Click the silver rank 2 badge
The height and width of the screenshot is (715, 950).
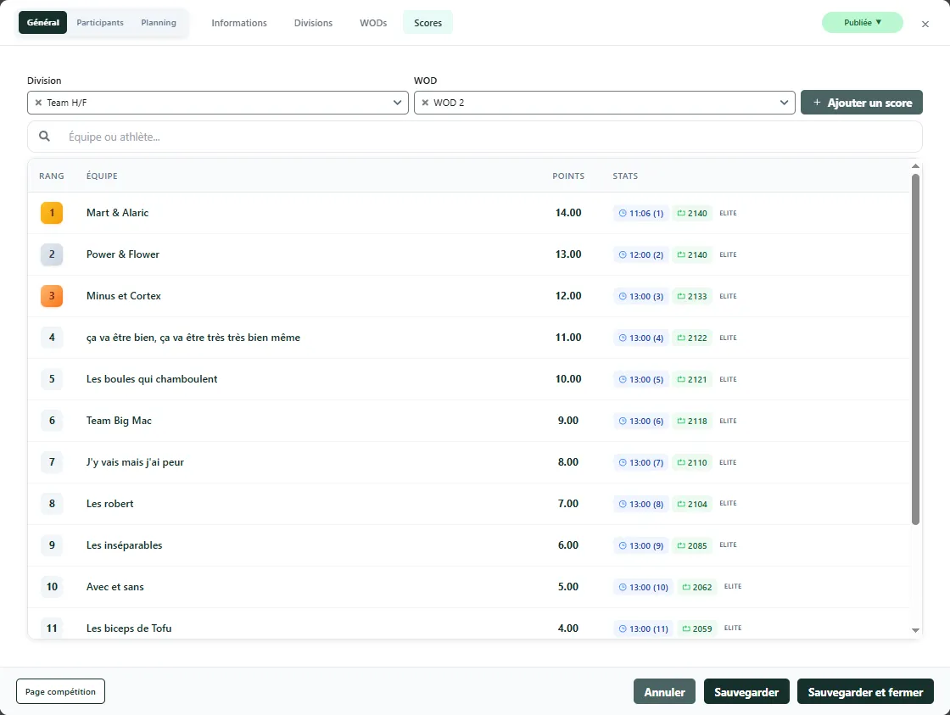[52, 254]
